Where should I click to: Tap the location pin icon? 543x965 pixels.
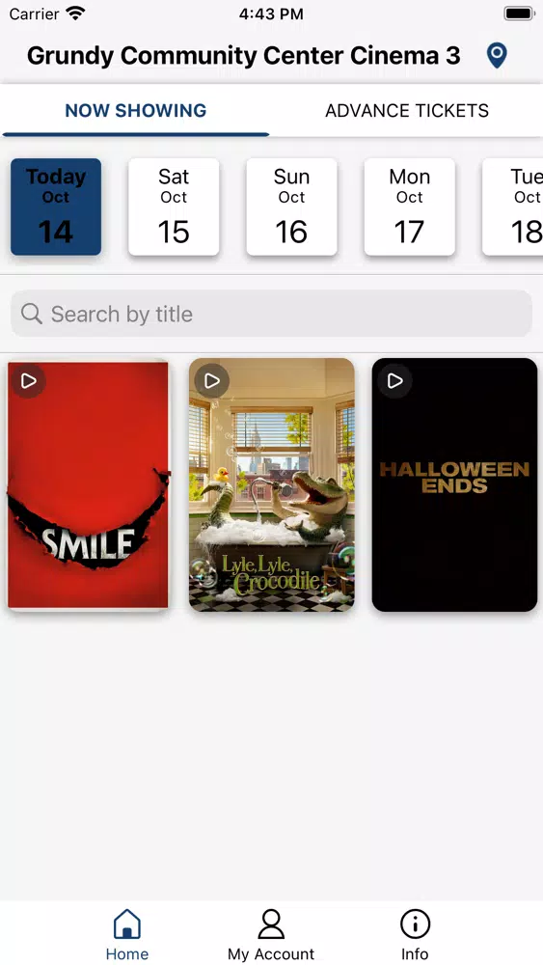point(497,56)
